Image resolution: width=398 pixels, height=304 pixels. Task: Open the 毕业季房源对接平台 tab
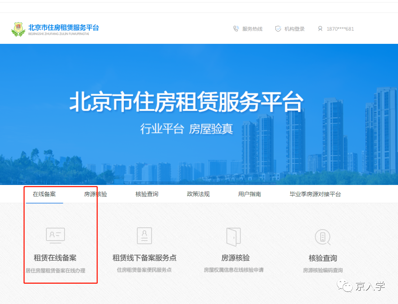tap(315, 194)
